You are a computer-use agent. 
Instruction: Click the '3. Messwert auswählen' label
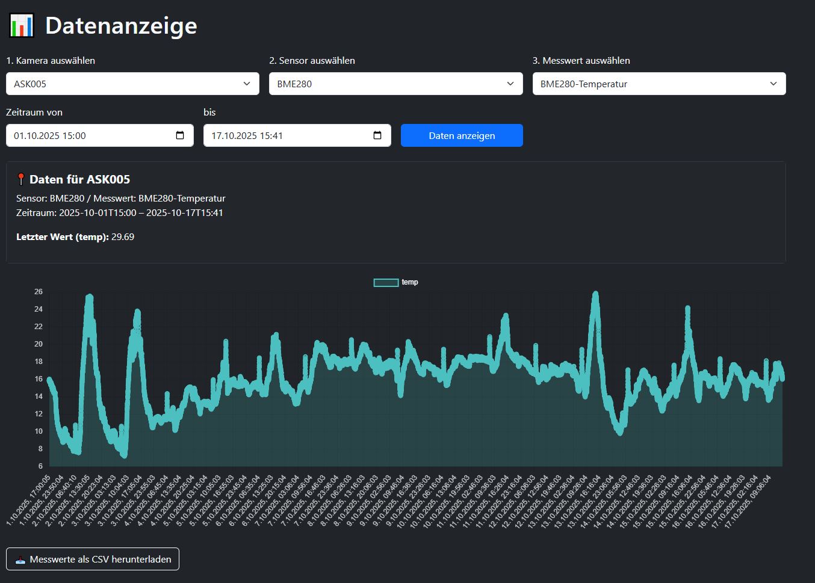coord(581,61)
